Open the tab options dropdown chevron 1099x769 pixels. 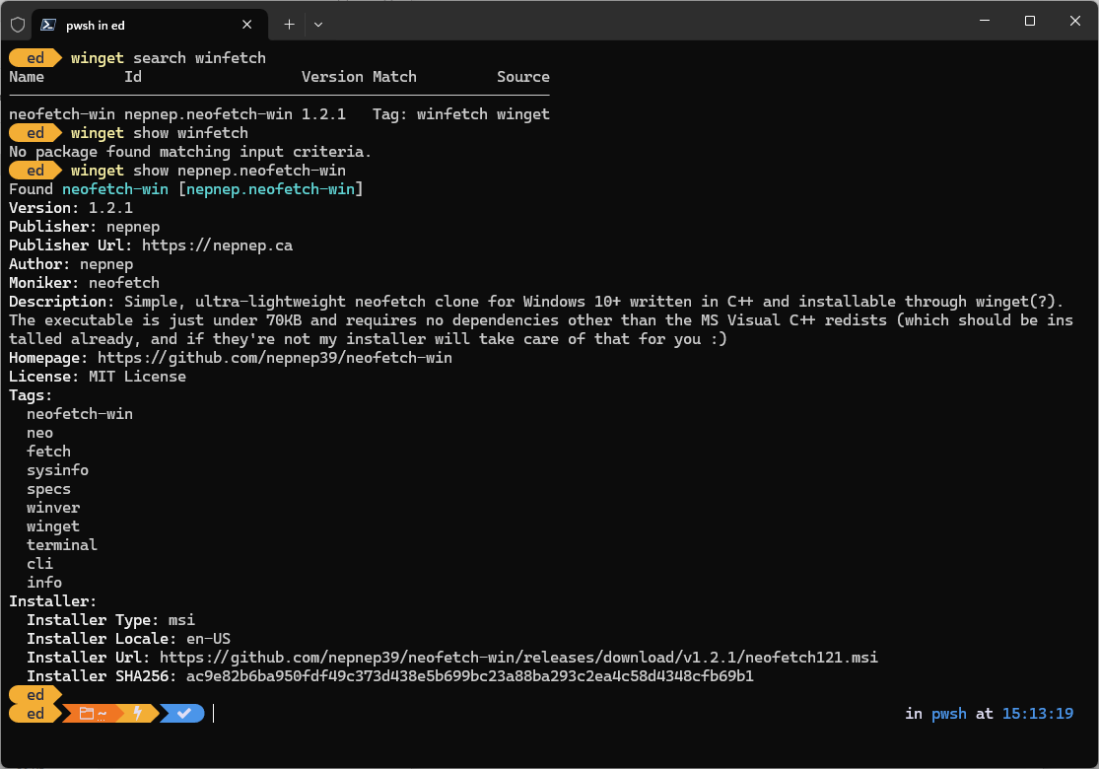[x=317, y=24]
